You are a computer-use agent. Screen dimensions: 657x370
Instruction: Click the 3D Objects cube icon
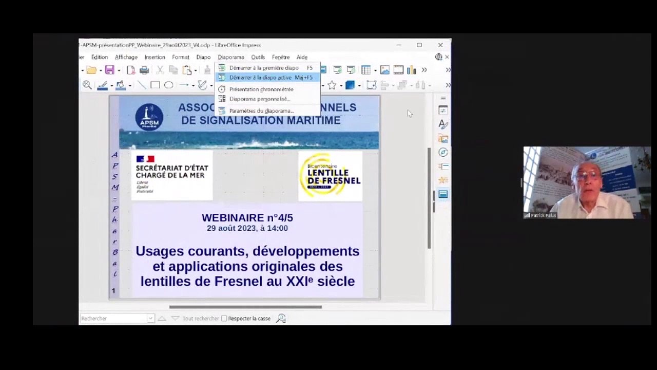350,85
